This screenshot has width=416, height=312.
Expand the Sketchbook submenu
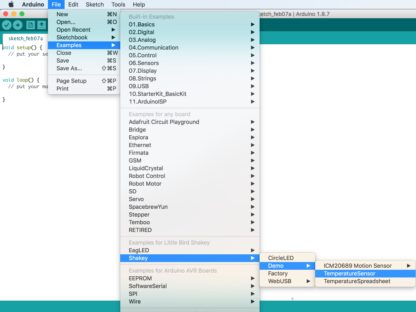coord(84,37)
